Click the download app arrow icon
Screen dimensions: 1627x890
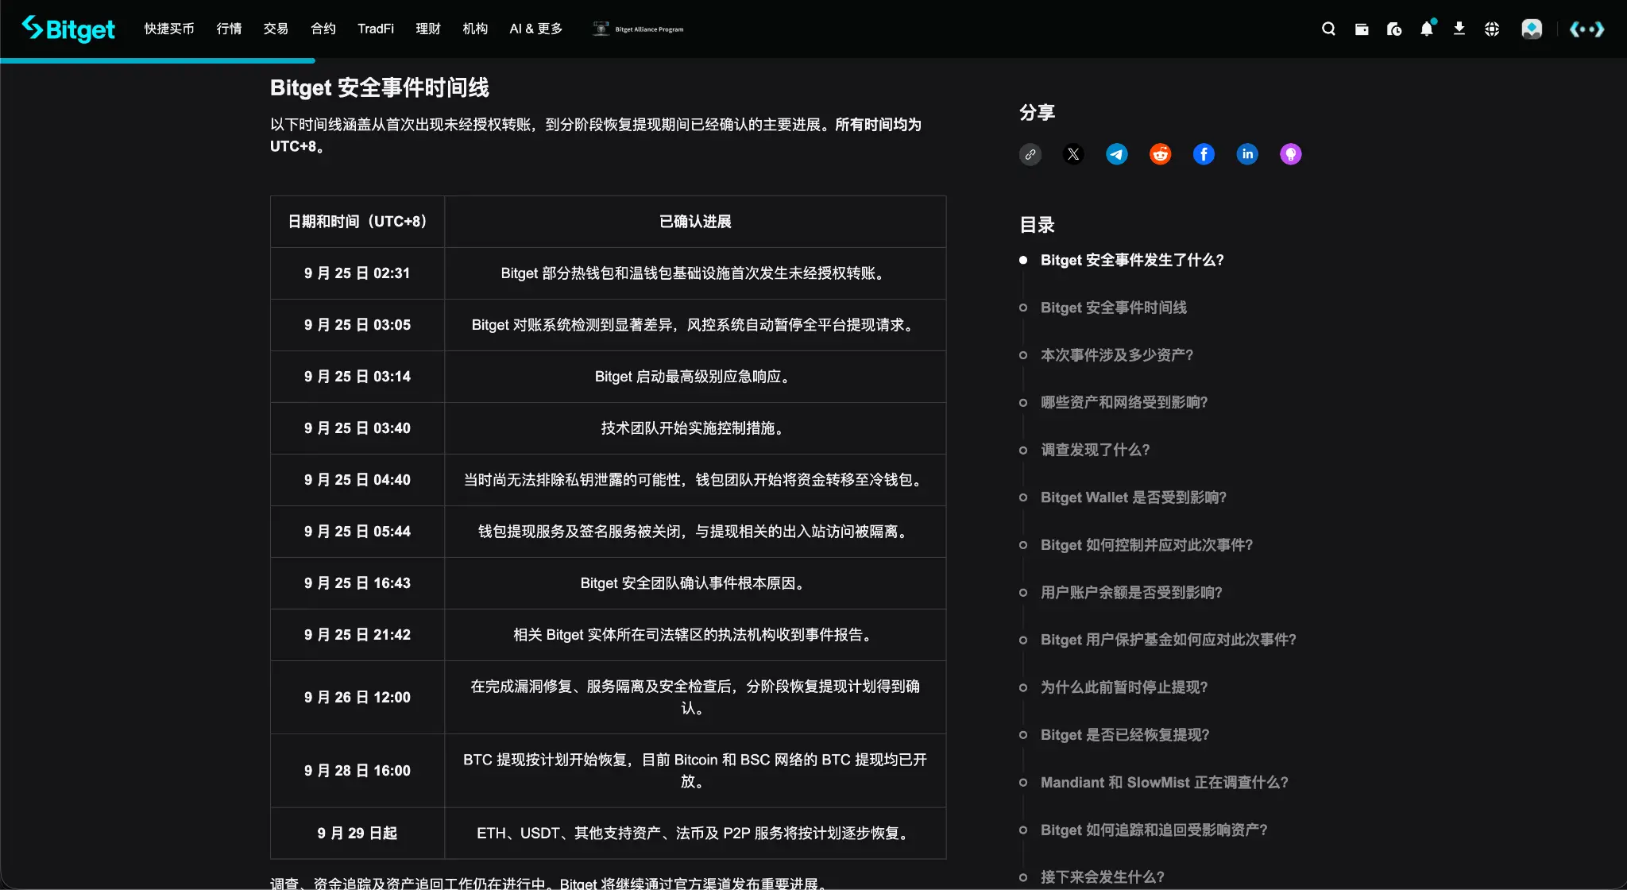[1459, 29]
